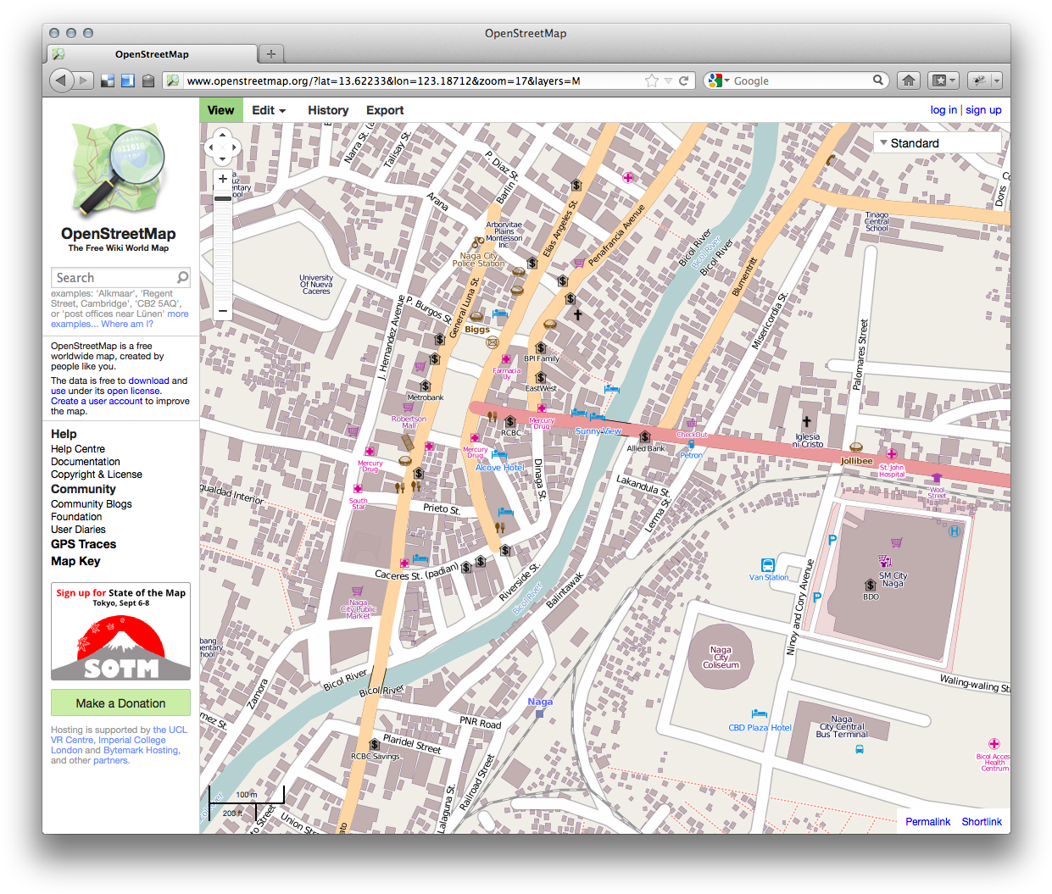The image size is (1052, 894).
Task: Click the Naga City Coliseum label
Action: (721, 658)
